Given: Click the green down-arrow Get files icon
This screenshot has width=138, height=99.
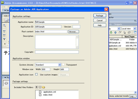Looking at the screenshot, I should [111, 32].
